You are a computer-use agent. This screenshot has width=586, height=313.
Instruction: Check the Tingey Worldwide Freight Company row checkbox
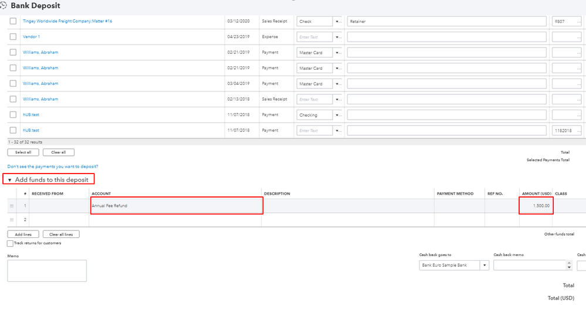[x=13, y=21]
